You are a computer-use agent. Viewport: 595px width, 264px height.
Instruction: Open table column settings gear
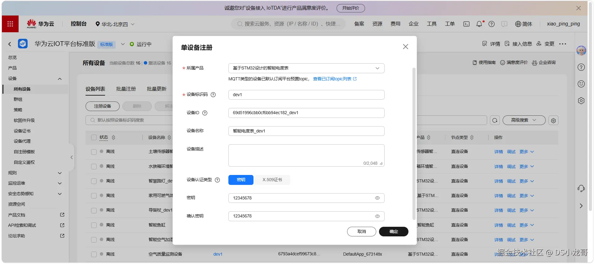point(553,120)
